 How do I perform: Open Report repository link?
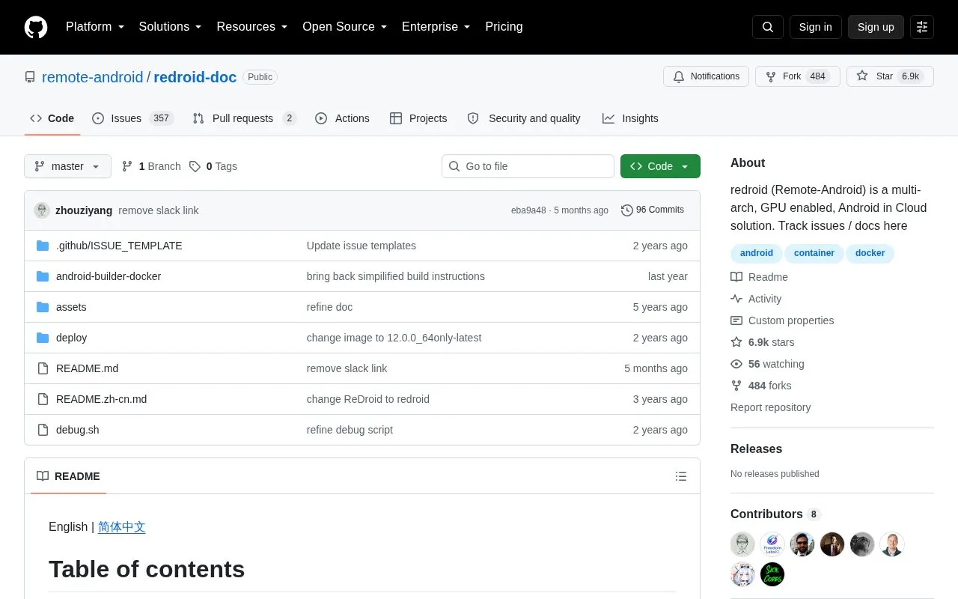(770, 407)
